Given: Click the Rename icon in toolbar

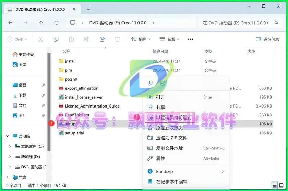Looking at the screenshot, I should (87, 39).
